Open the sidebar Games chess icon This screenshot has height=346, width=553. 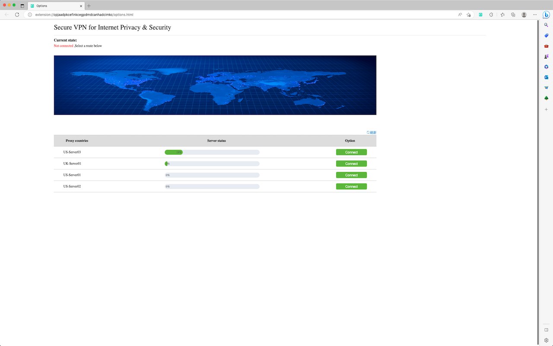tap(546, 56)
